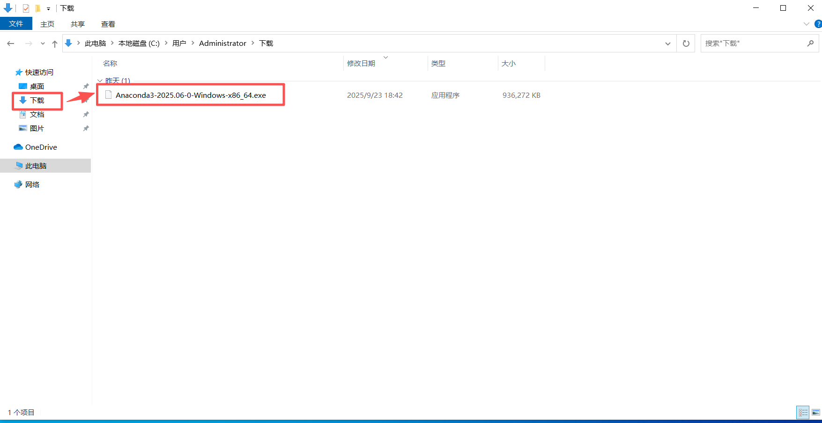This screenshot has width=822, height=423.
Task: Click the pin icon beside 文档
Action: click(x=86, y=114)
